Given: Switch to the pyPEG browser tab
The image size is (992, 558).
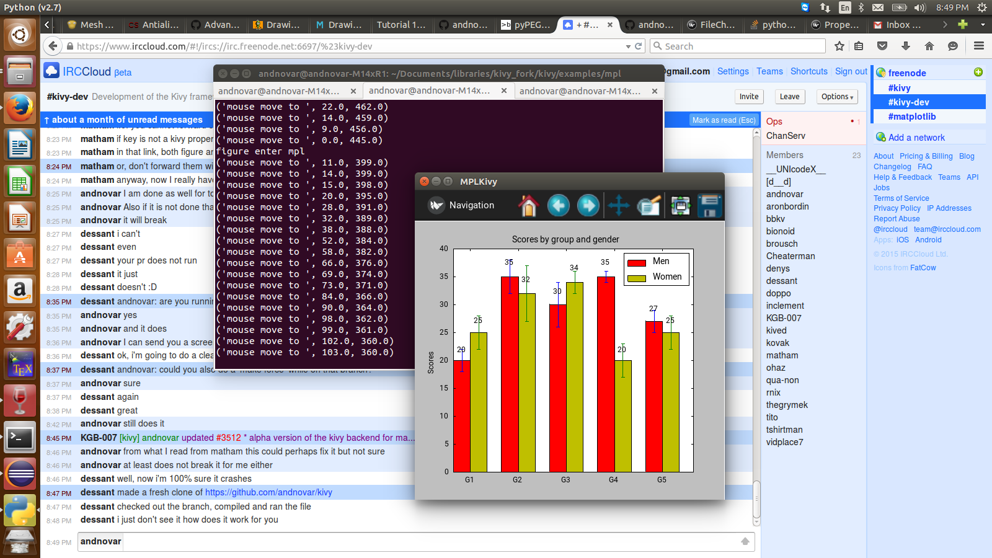Looking at the screenshot, I should [x=526, y=25].
